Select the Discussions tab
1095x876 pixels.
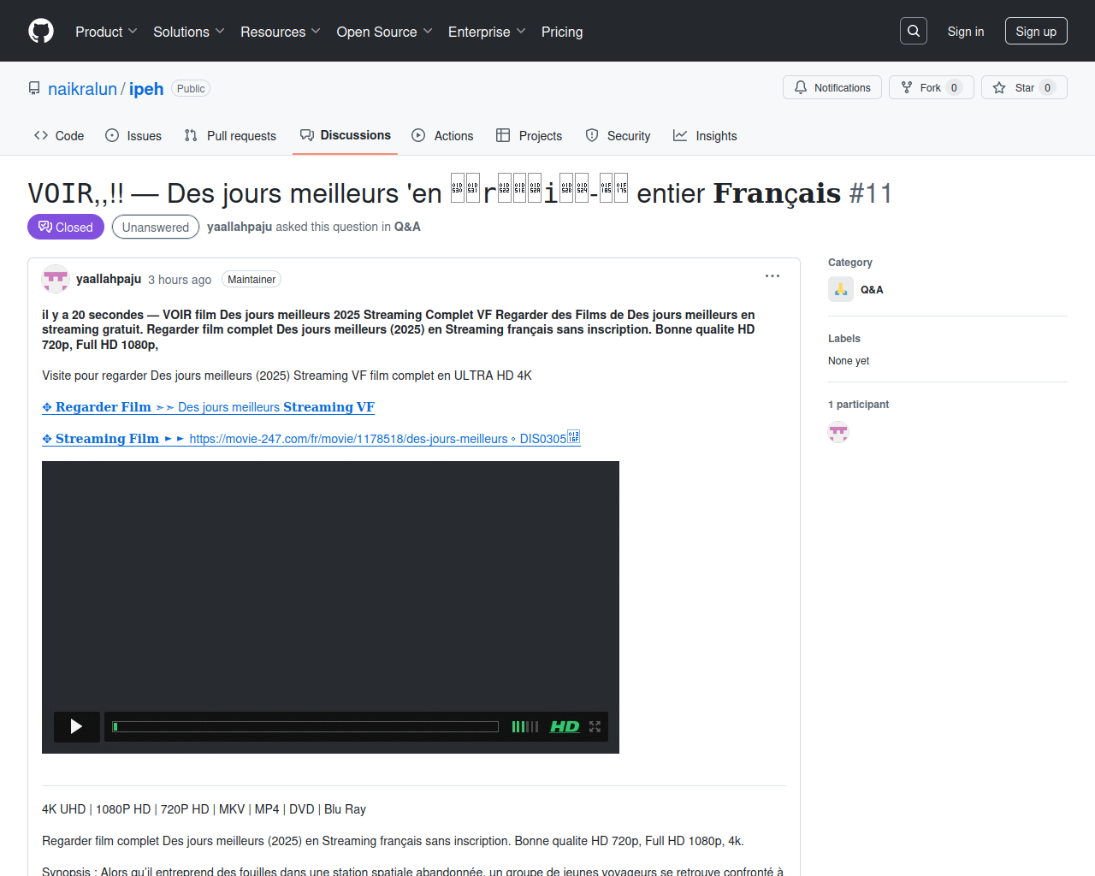[x=345, y=135]
